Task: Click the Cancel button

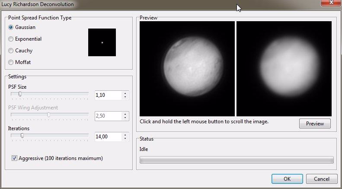Action: (321, 179)
